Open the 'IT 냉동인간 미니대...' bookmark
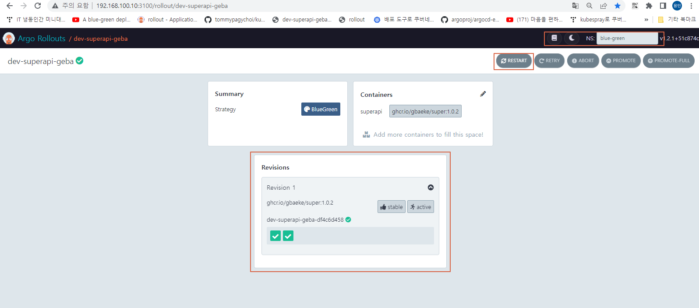Image resolution: width=699 pixels, height=308 pixels. [x=36, y=20]
